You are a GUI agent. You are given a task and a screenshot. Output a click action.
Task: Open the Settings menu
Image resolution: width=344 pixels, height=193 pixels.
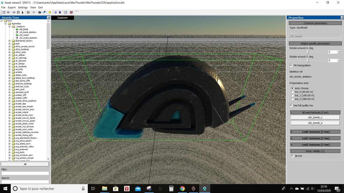click(x=23, y=8)
